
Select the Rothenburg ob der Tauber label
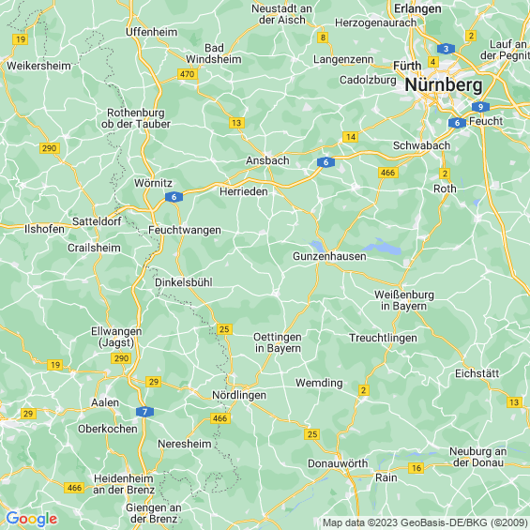click(136, 118)
